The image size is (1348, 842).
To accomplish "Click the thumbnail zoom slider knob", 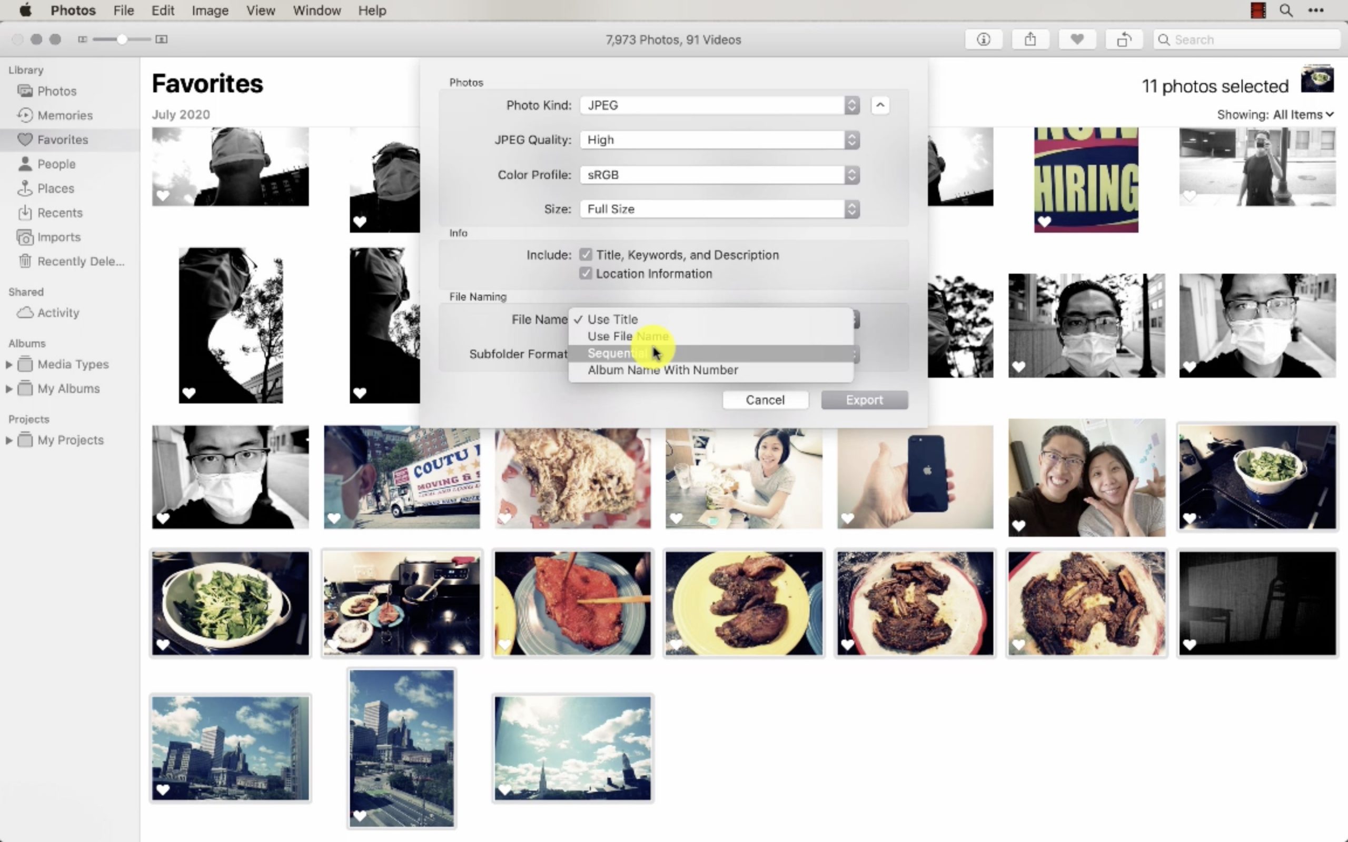I will (122, 39).
